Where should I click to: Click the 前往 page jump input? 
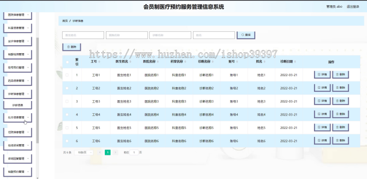click(134, 153)
